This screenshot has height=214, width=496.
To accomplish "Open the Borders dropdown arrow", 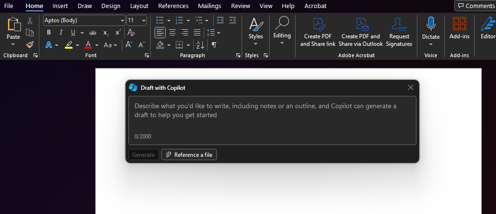I will (x=188, y=45).
